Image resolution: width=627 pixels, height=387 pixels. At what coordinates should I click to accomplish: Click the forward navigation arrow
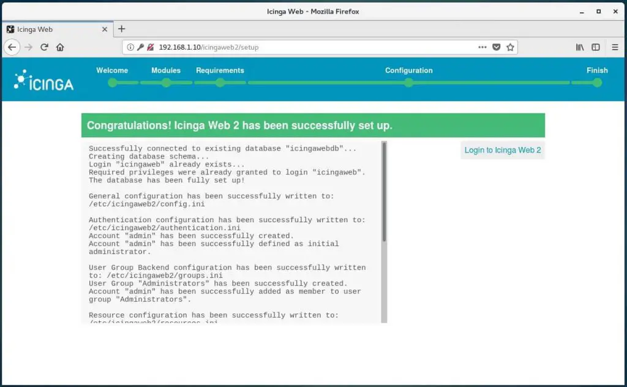tap(28, 47)
